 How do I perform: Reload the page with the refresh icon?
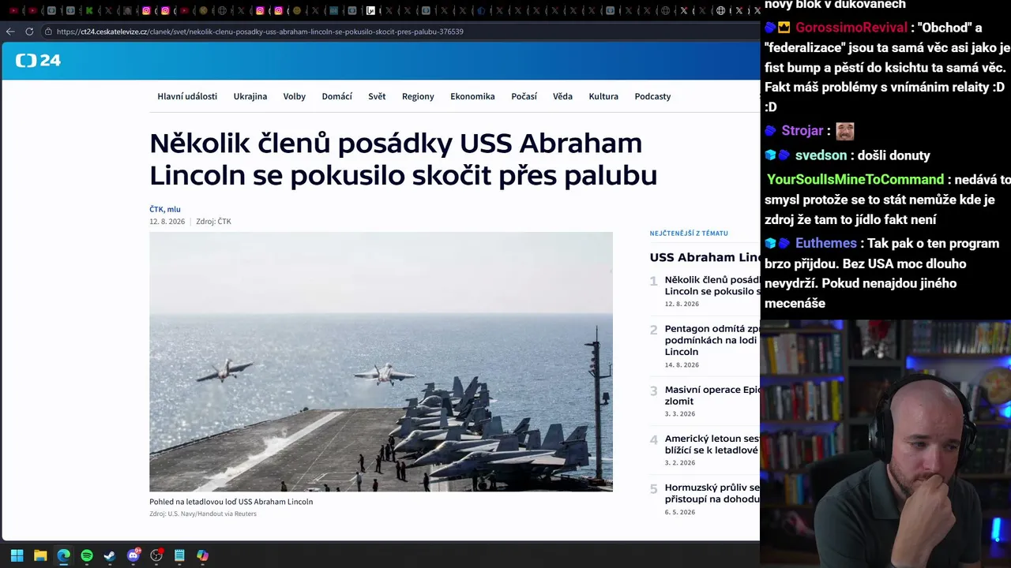point(29,32)
